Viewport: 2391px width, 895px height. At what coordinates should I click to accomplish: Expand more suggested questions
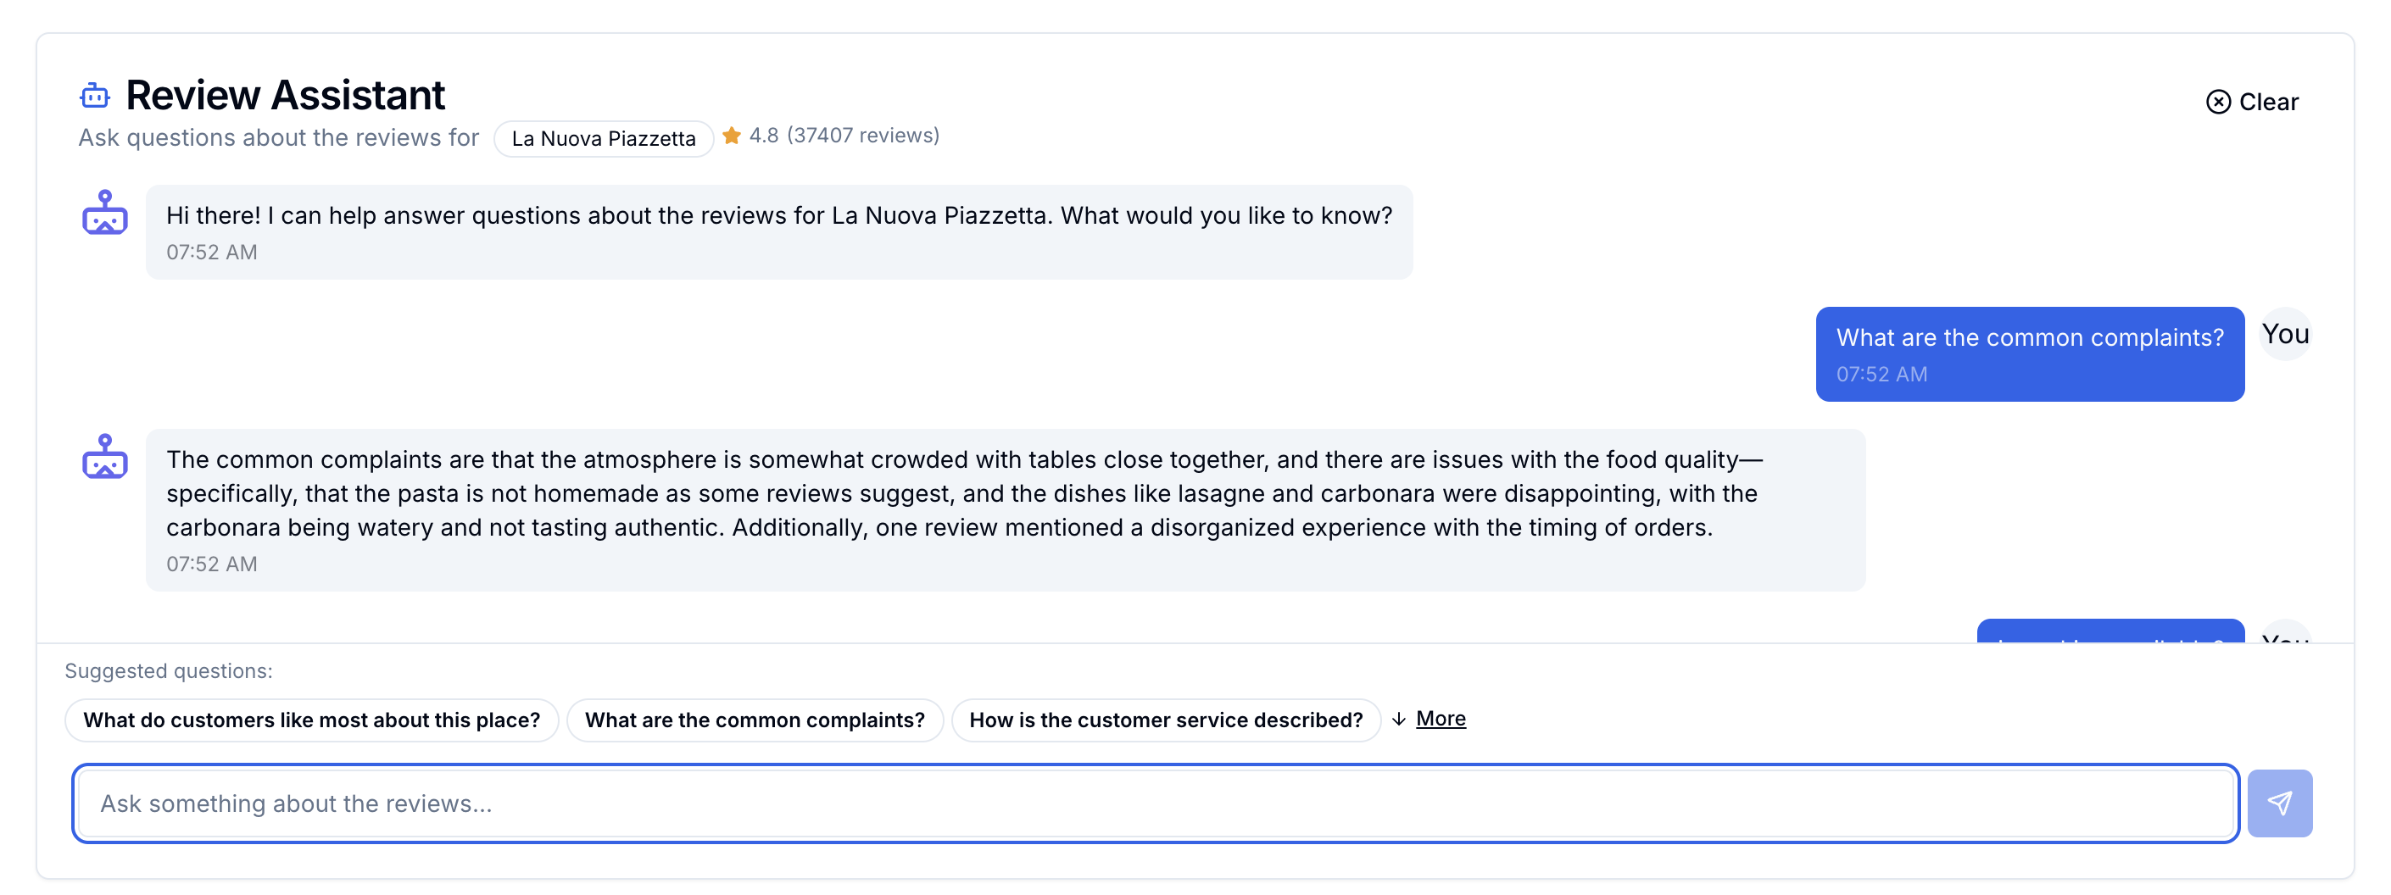(x=1440, y=719)
